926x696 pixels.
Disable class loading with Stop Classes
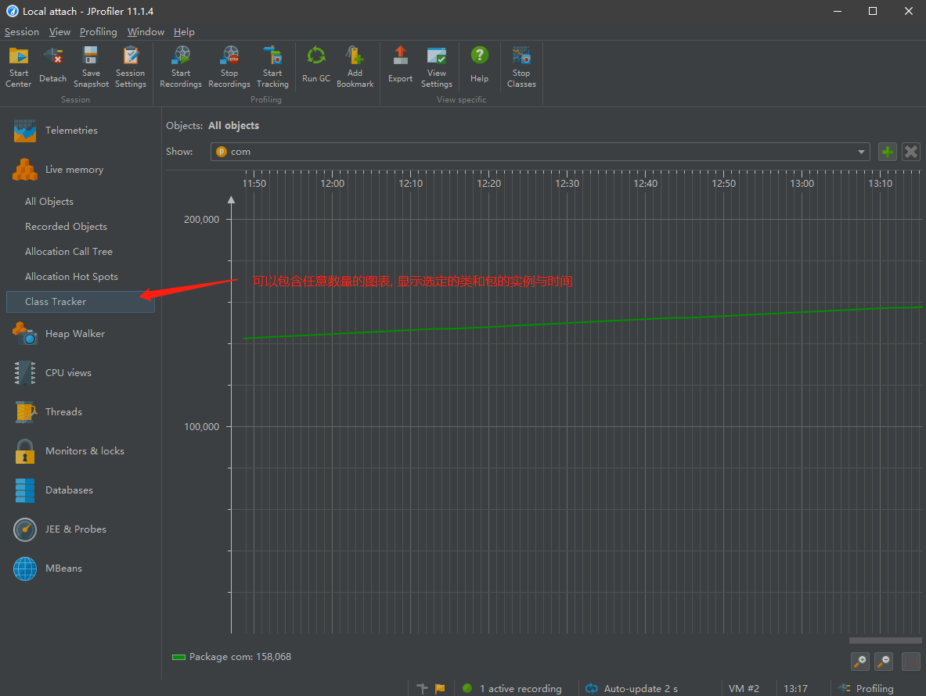click(x=521, y=66)
